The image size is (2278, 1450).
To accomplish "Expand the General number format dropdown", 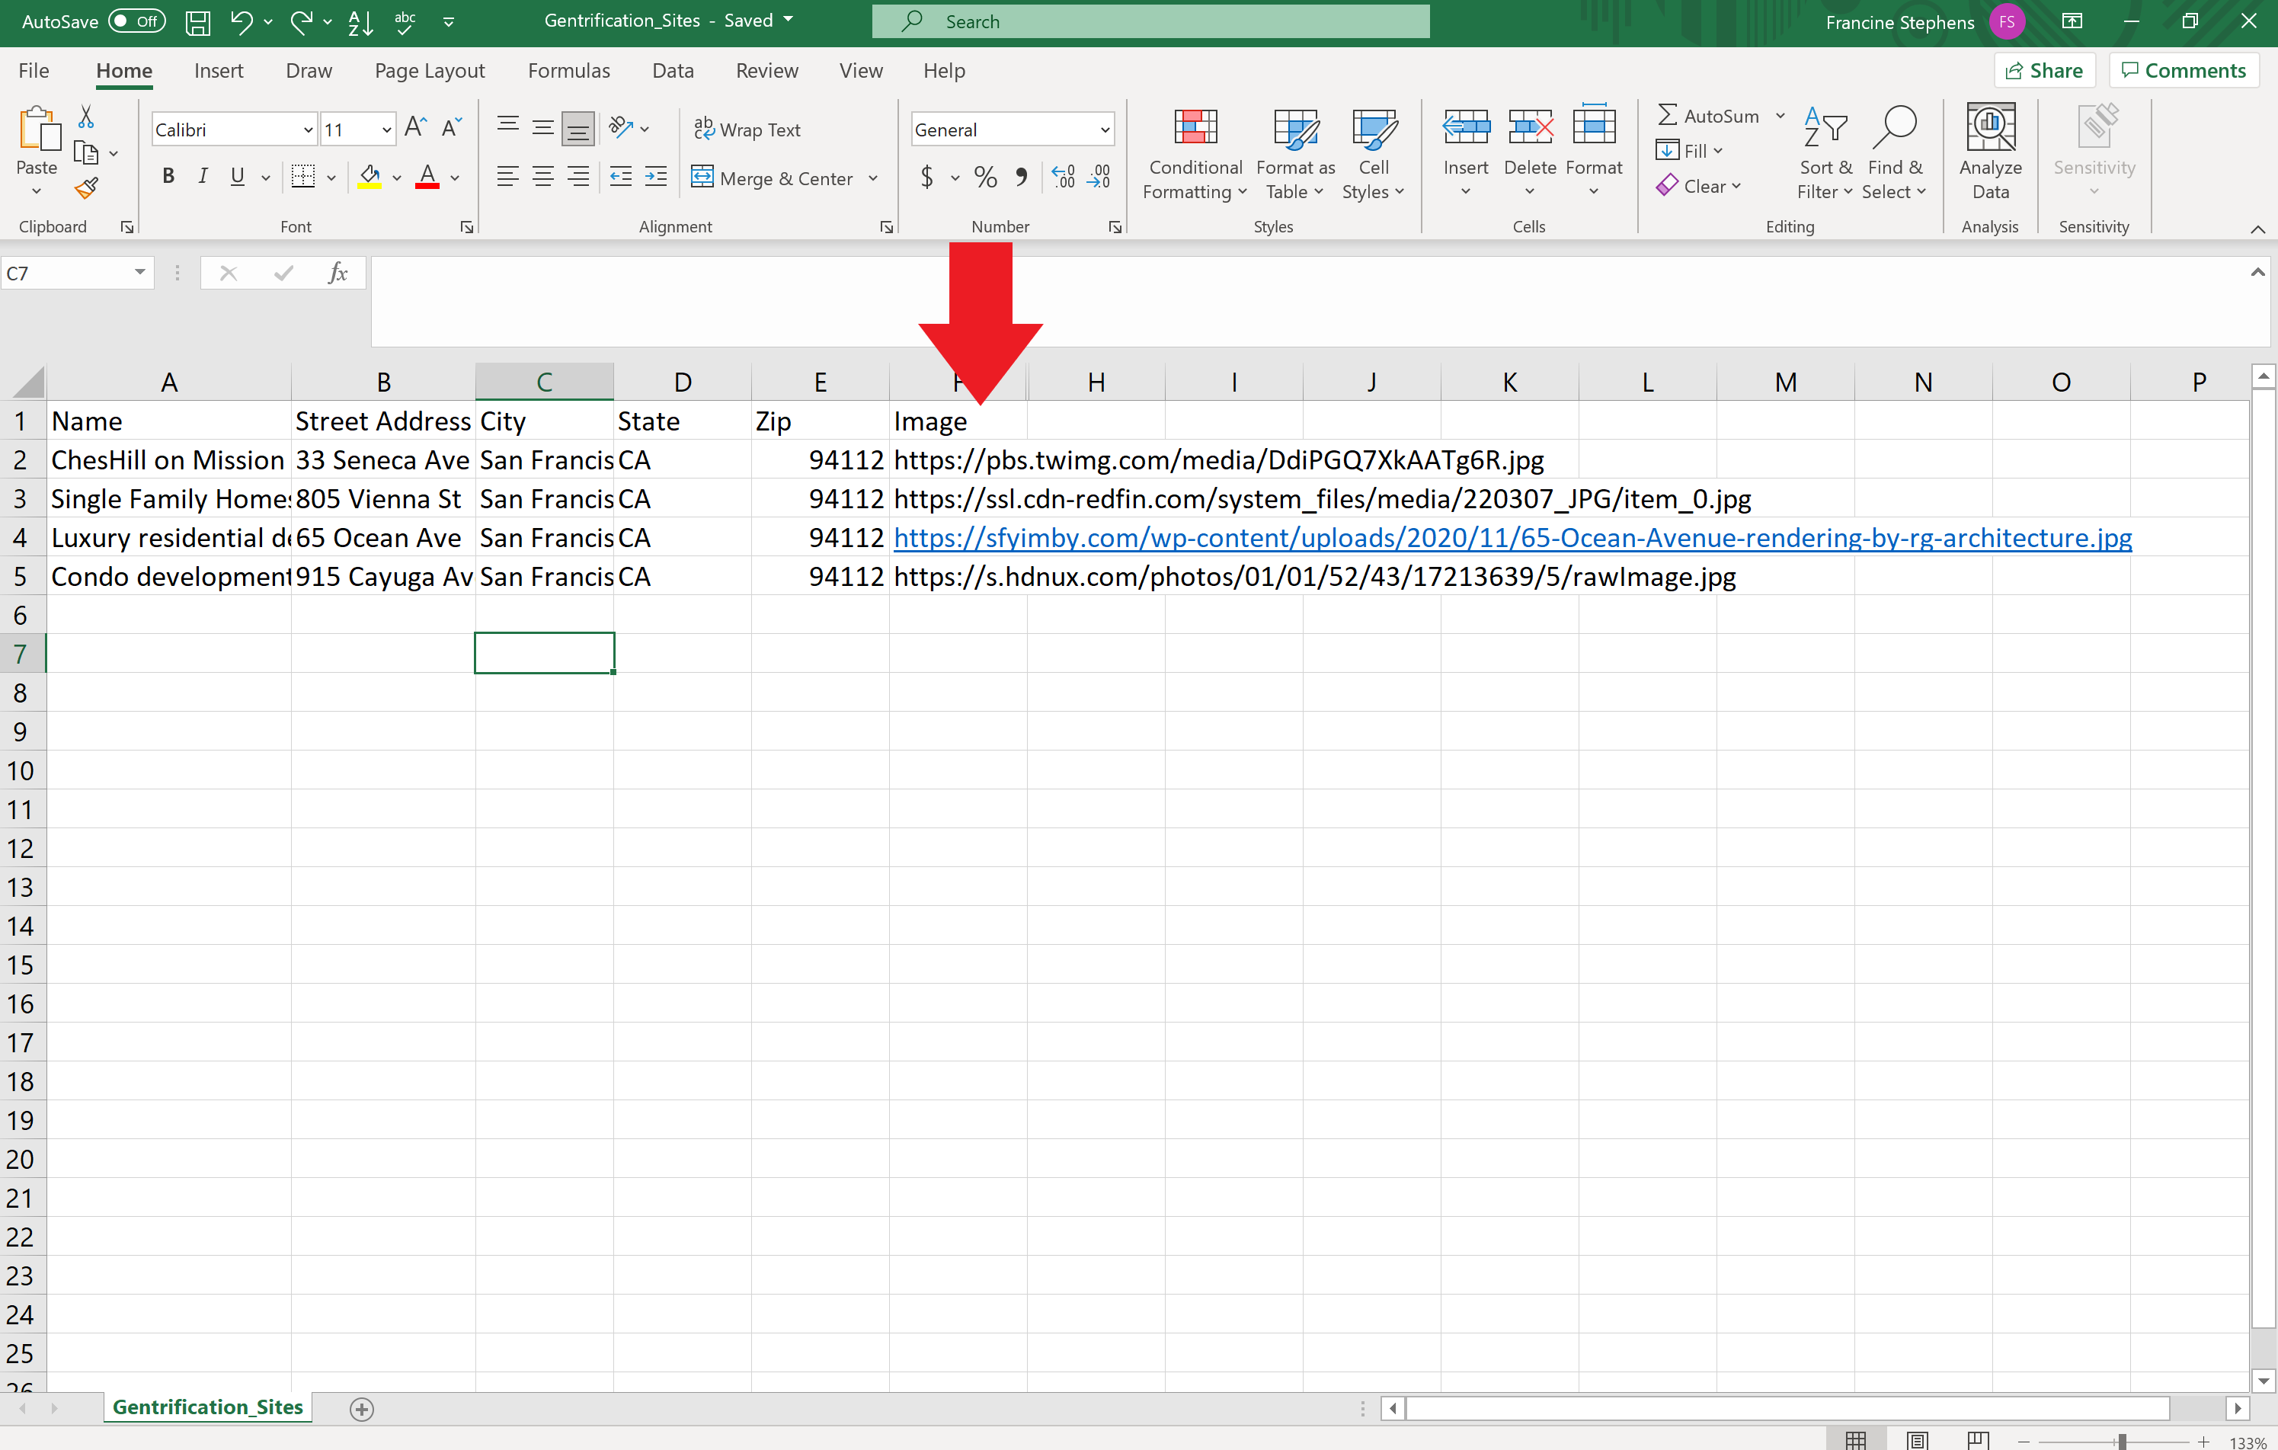I will pyautogui.click(x=1104, y=130).
